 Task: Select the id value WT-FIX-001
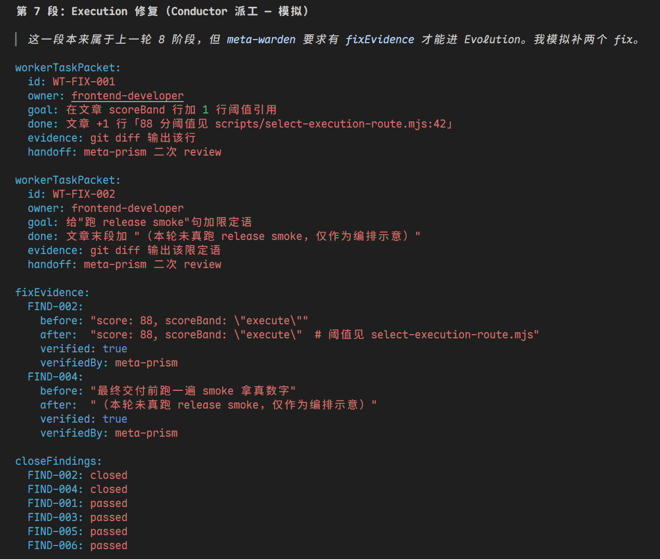[84, 82]
